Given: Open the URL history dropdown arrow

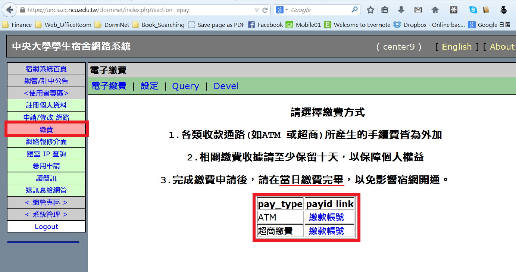Looking at the screenshot, I should tap(256, 10).
